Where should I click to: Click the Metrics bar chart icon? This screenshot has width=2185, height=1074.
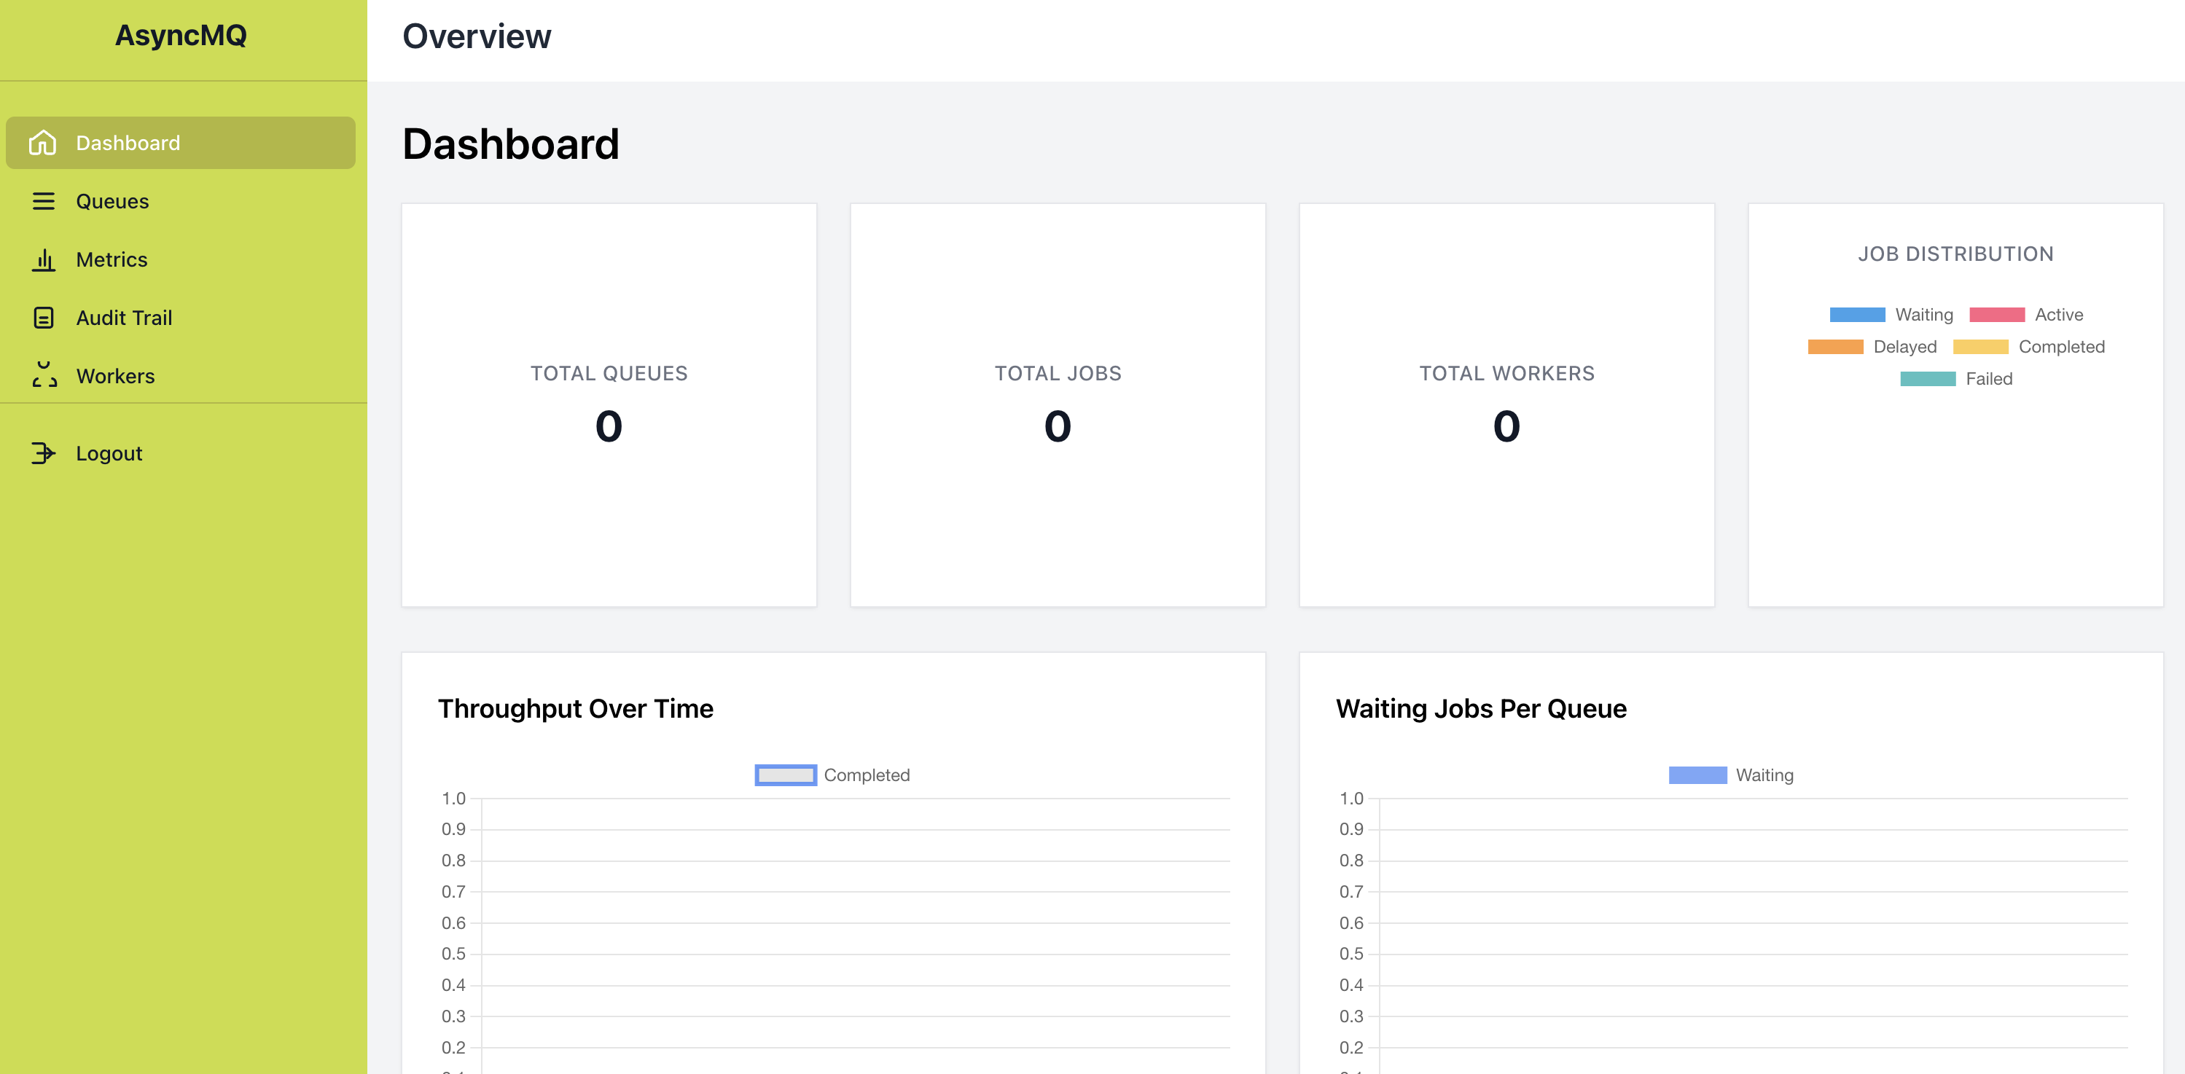tap(43, 259)
